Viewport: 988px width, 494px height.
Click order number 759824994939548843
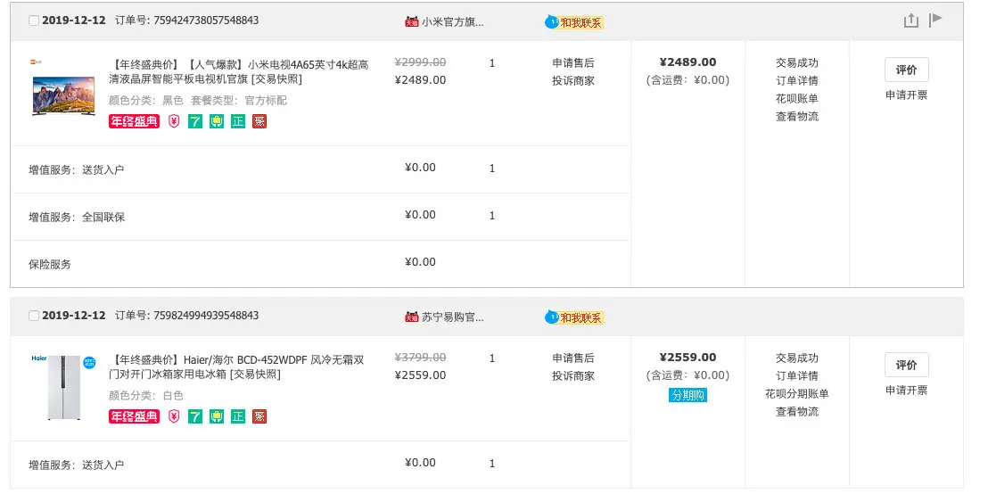(x=206, y=315)
